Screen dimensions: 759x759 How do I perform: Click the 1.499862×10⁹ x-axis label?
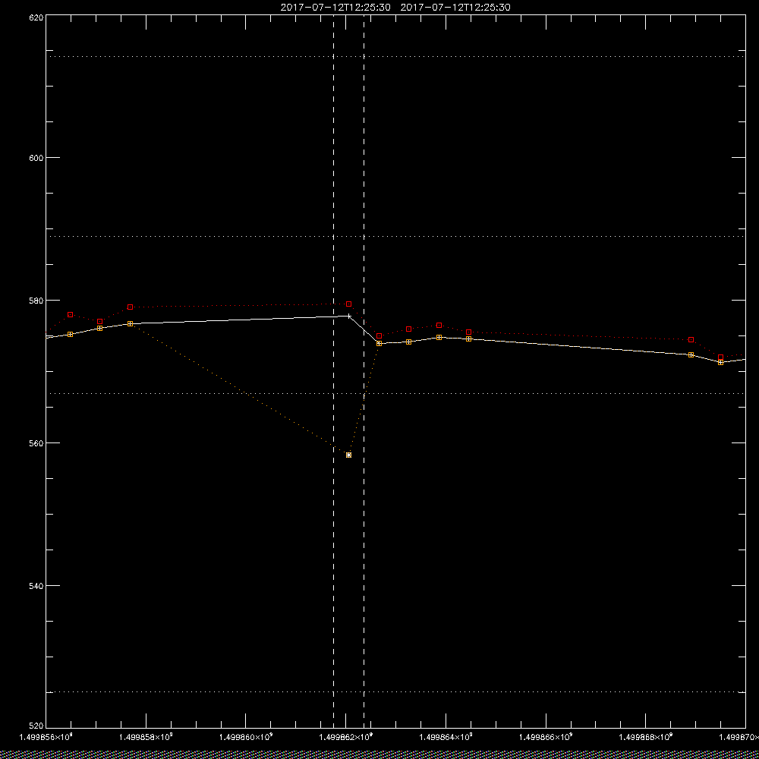point(345,737)
